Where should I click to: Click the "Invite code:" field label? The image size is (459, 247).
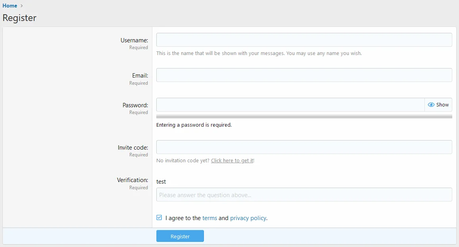tap(133, 148)
